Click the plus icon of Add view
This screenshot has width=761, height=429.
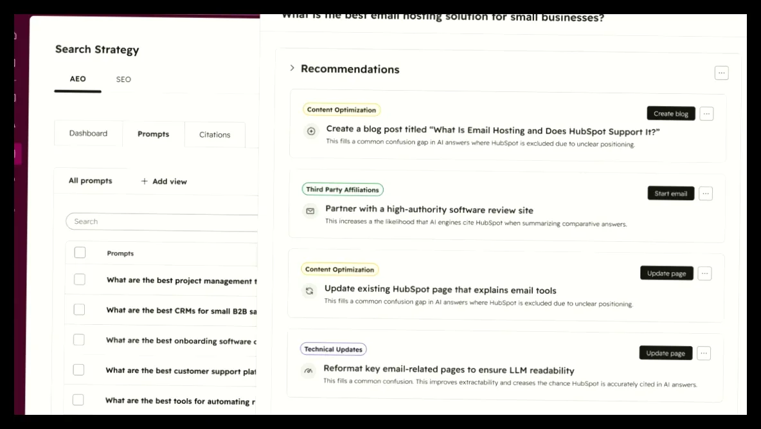[x=144, y=181]
